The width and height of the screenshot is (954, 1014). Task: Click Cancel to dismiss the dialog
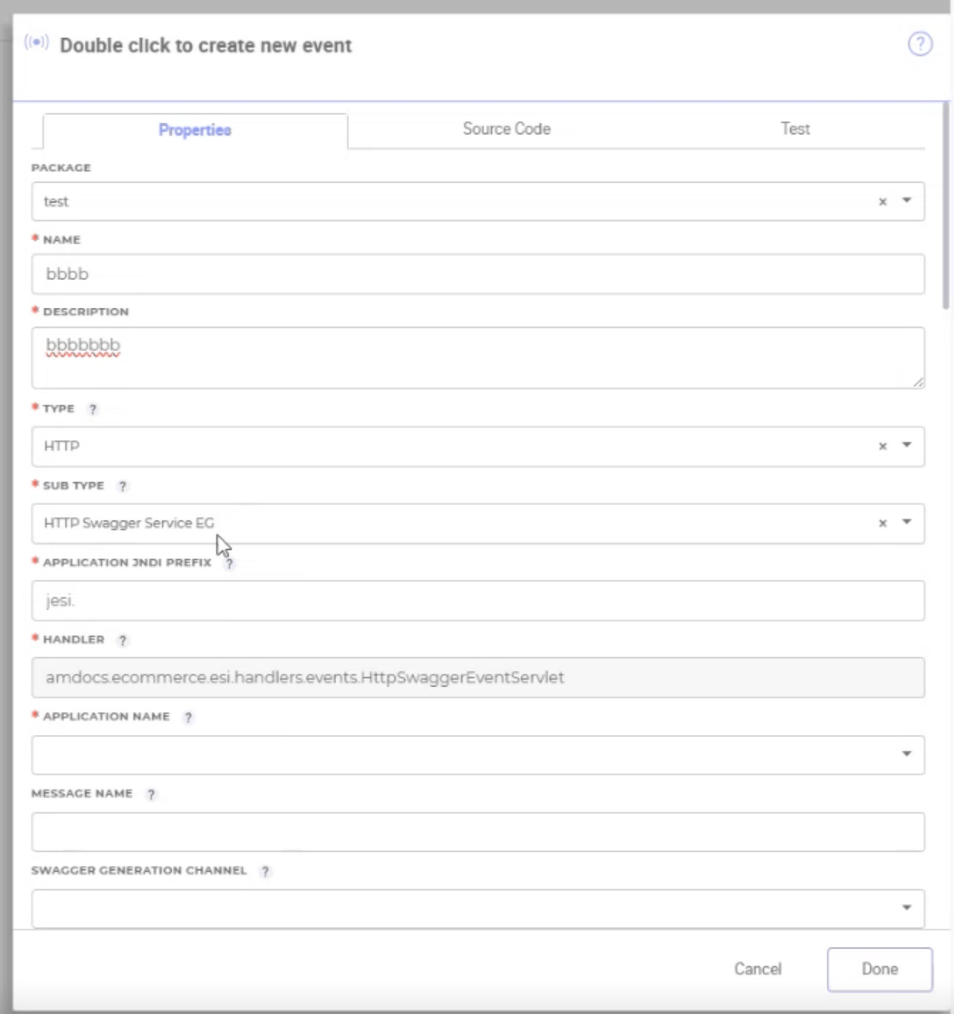[757, 969]
